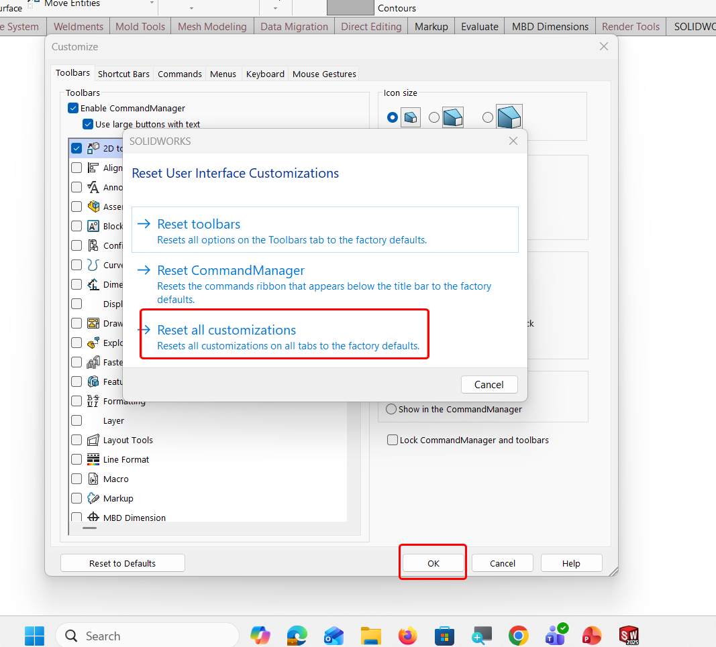Screen dimensions: 716x647
Task: Select the large icon size cube
Action: pos(509,117)
